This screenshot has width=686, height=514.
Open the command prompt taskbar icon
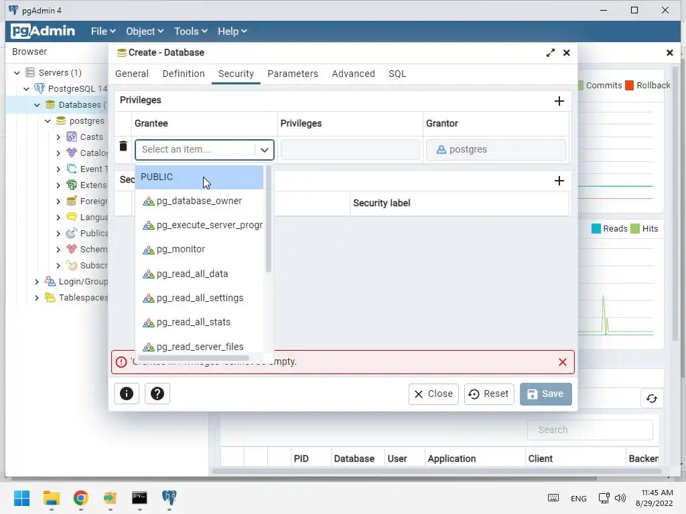pos(139,498)
